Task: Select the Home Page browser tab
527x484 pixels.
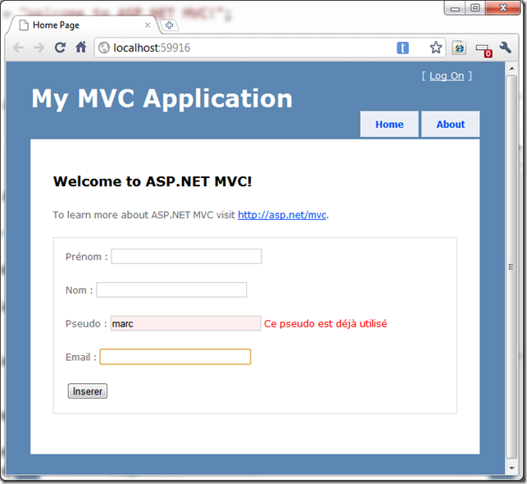Action: pyautogui.click(x=84, y=25)
